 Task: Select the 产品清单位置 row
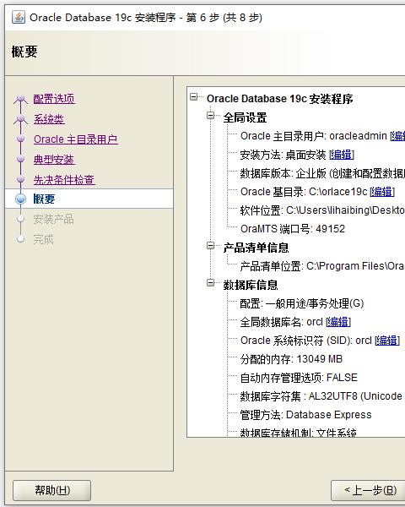[322, 266]
